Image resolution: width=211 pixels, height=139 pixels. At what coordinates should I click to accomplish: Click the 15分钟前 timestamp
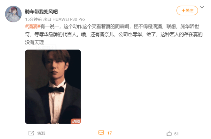(33, 19)
